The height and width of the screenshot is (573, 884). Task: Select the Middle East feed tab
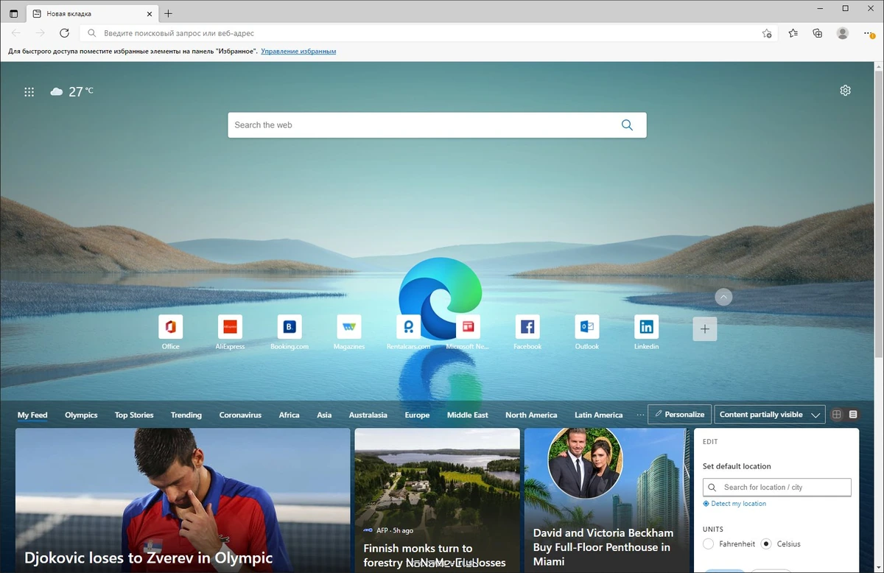(468, 415)
